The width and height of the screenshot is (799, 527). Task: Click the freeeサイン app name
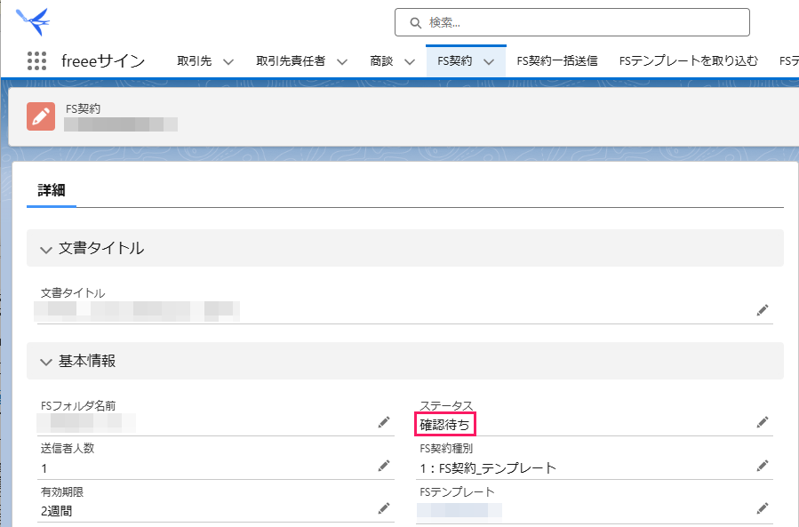coord(103,61)
